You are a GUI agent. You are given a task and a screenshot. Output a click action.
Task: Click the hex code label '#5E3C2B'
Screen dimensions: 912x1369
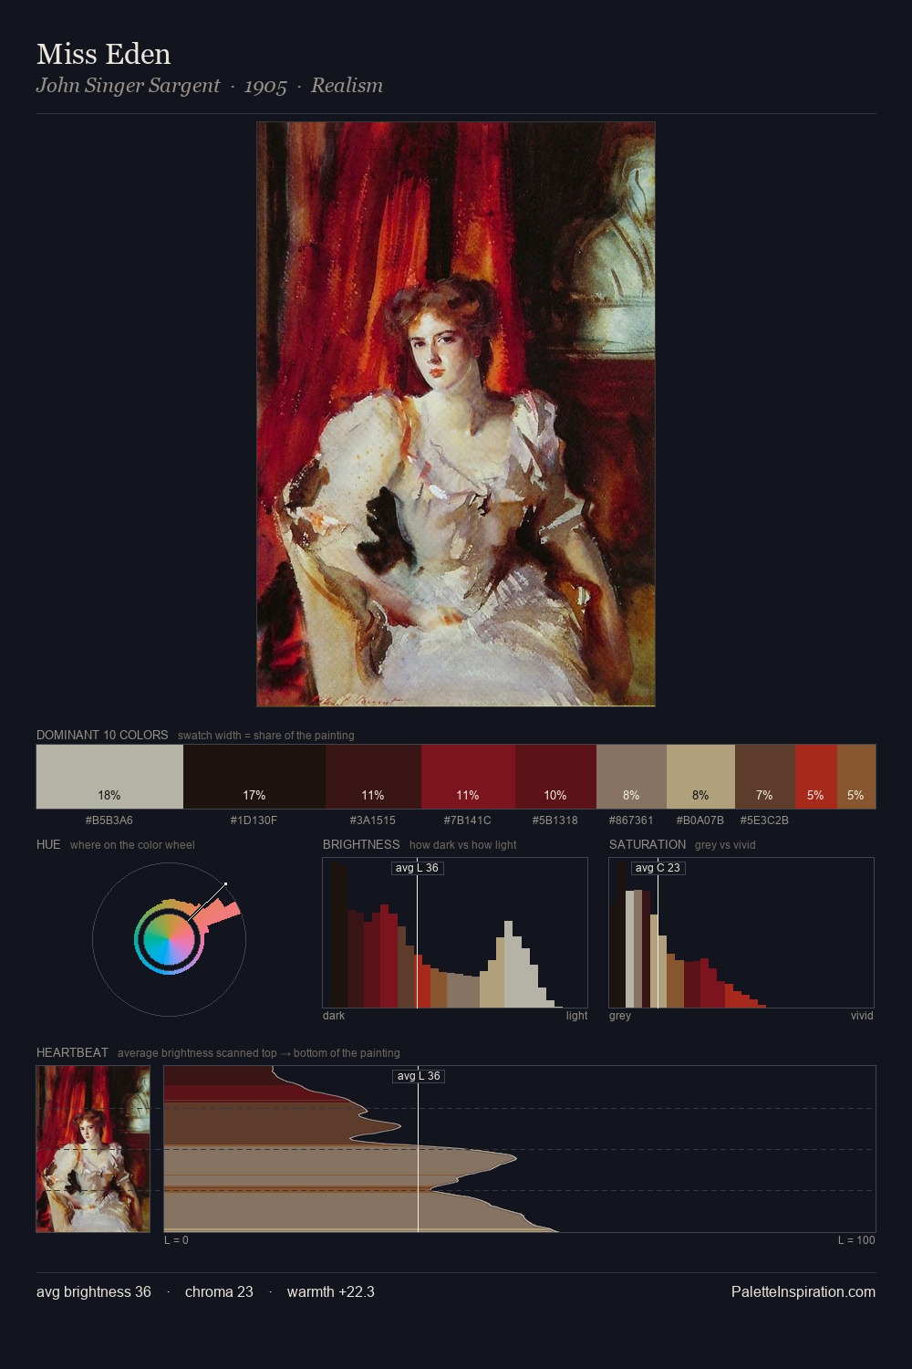[x=765, y=820]
